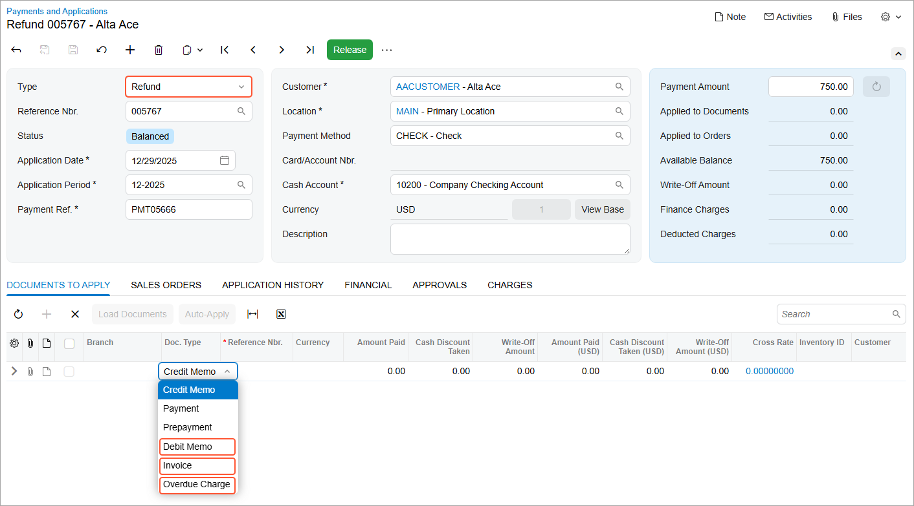This screenshot has width=914, height=506.
Task: Fit grid columns to screen width
Action: 252,314
